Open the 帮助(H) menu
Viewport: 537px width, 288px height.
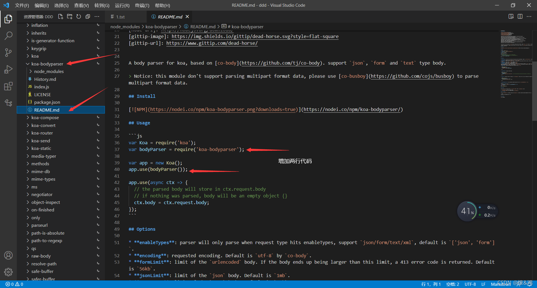162,5
